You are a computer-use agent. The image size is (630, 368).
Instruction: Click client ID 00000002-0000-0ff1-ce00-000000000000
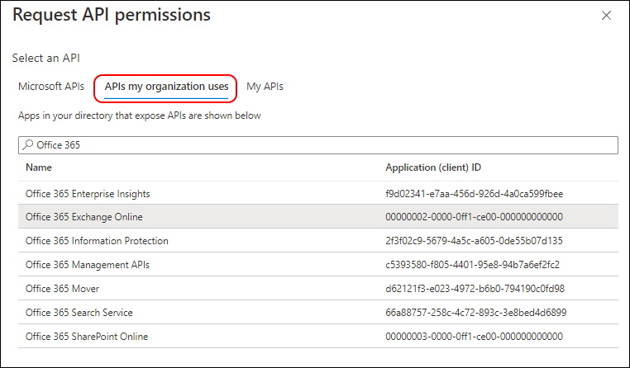(474, 217)
